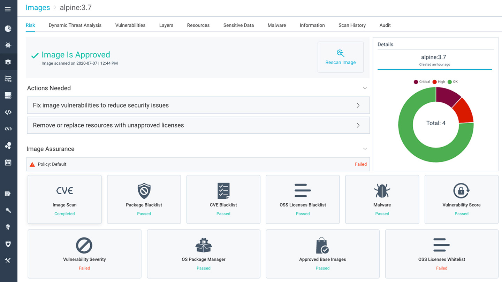The width and height of the screenshot is (502, 282).
Task: Click the Vulnerability Score lock icon
Action: (462, 191)
